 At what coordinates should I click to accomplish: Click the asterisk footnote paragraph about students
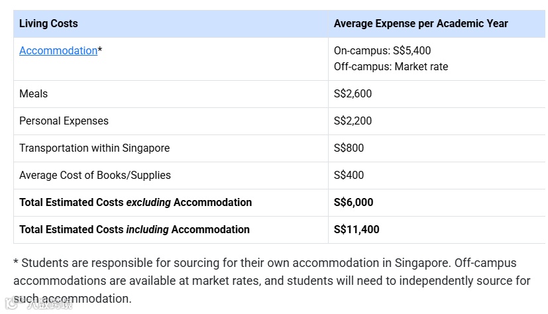pos(271,280)
